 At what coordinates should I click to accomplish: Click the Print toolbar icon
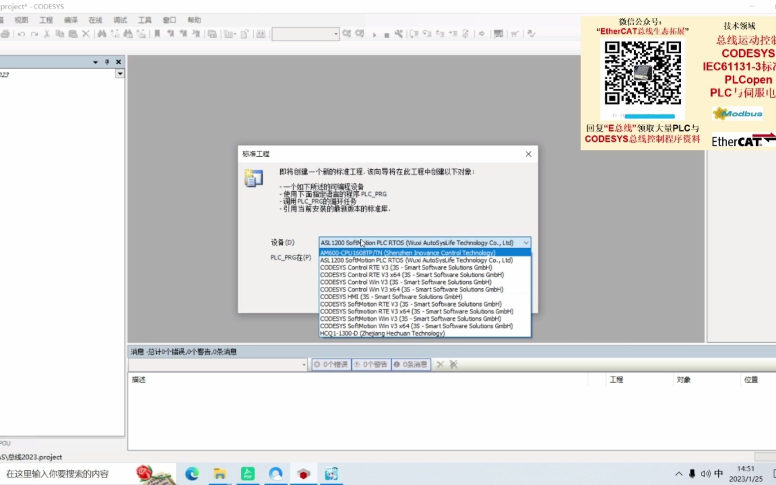pyautogui.click(x=5, y=34)
